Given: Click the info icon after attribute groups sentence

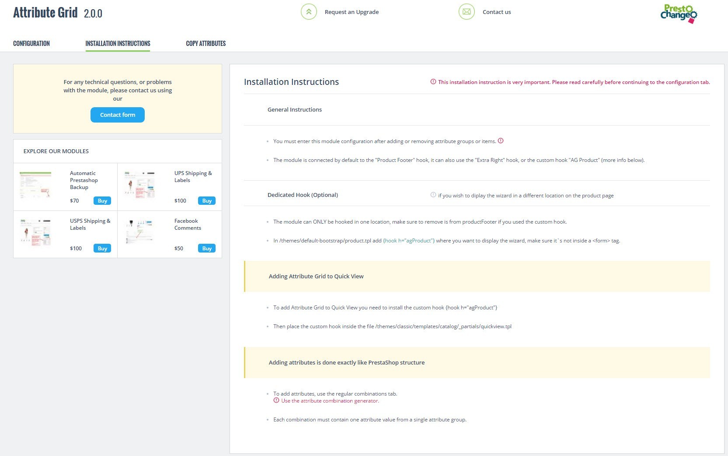Looking at the screenshot, I should (x=501, y=141).
